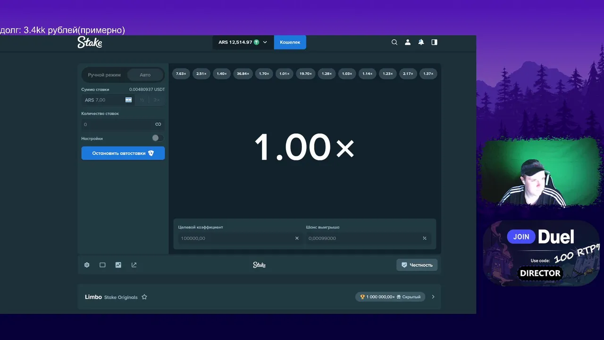This screenshot has width=604, height=340.
Task: Halve the bet with ½ button
Action: point(142,100)
